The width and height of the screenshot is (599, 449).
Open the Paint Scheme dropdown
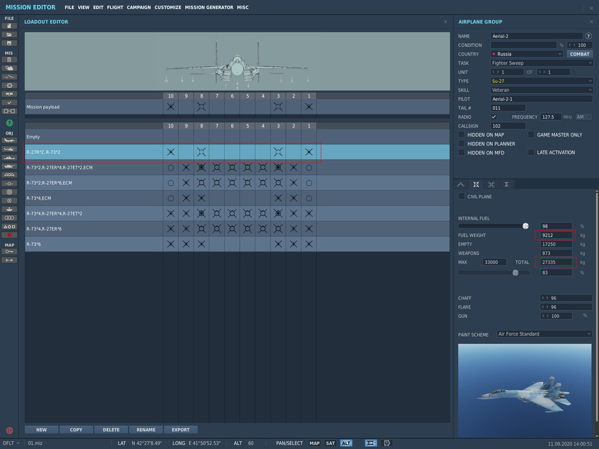coord(544,334)
